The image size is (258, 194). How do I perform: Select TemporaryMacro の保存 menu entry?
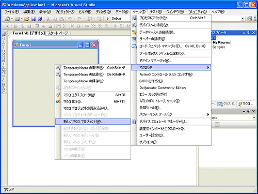(93, 81)
